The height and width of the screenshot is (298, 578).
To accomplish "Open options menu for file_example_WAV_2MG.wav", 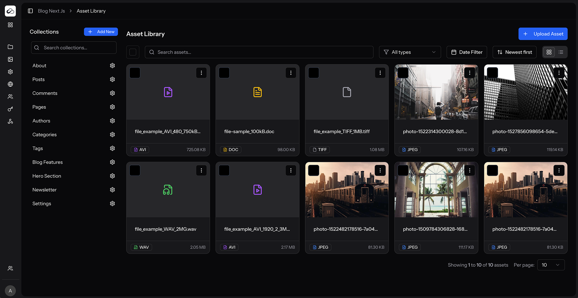I will coord(201,170).
